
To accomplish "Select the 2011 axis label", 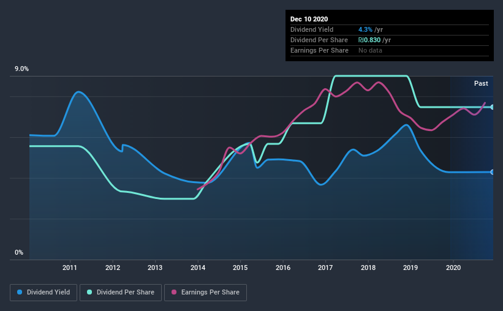I will tap(70, 268).
